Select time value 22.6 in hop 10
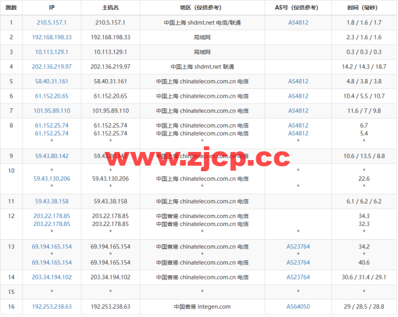Image resolution: width=398 pixels, height=317 pixels. click(x=364, y=179)
